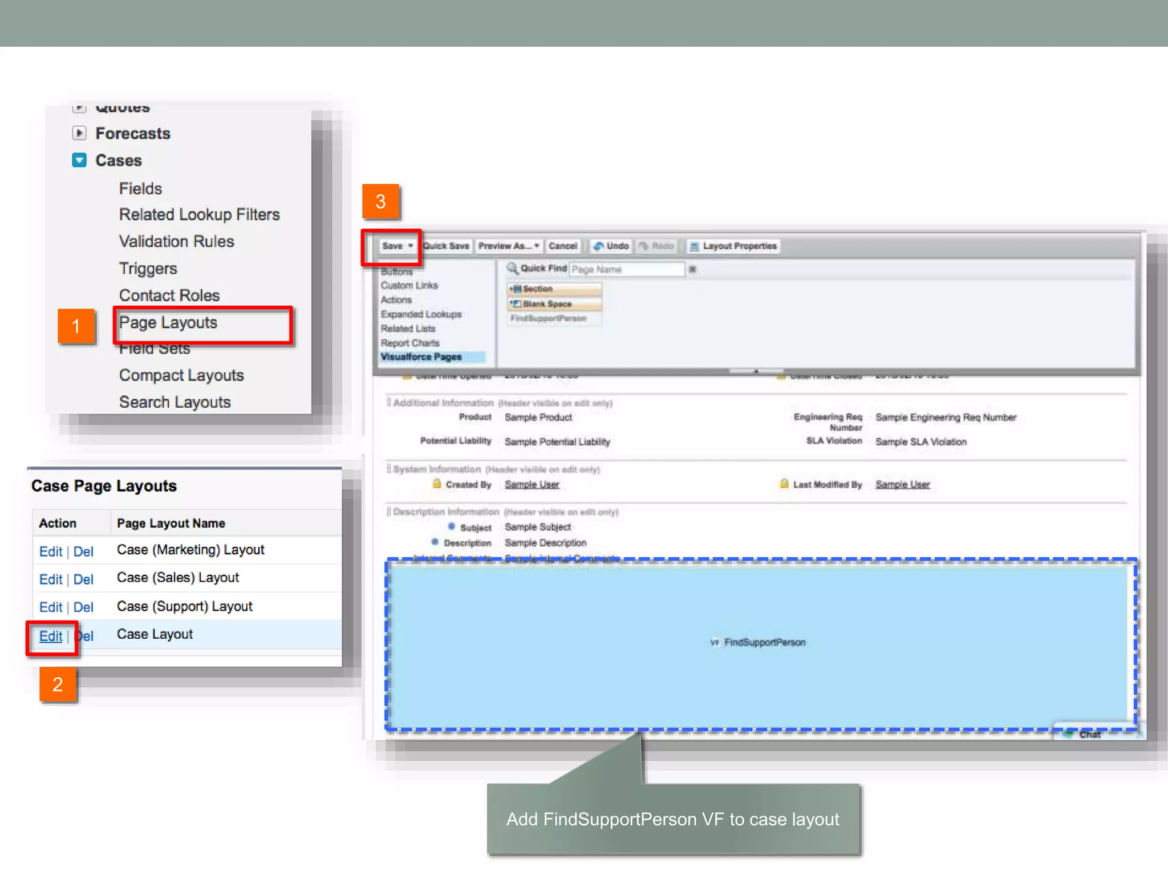The image size is (1168, 876).
Task: Open Search Layouts under Cases
Action: click(175, 402)
